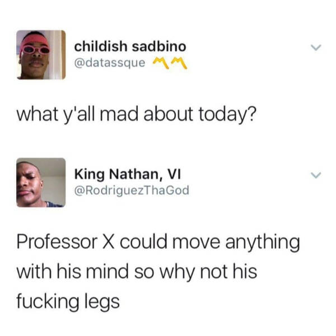Open the "what y'all mad about today?" tweet
Screen dimensions: 336x336
136,115
